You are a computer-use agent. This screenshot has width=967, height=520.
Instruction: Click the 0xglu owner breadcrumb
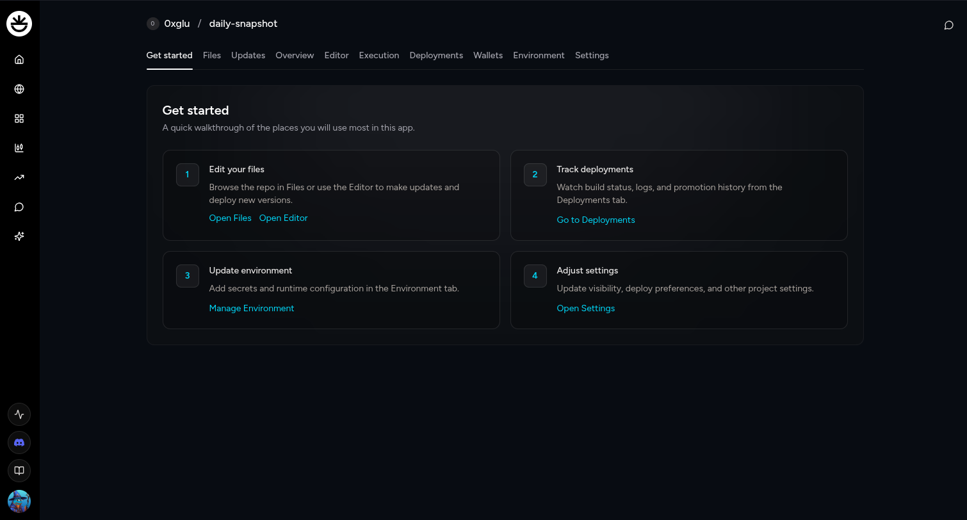[177, 24]
